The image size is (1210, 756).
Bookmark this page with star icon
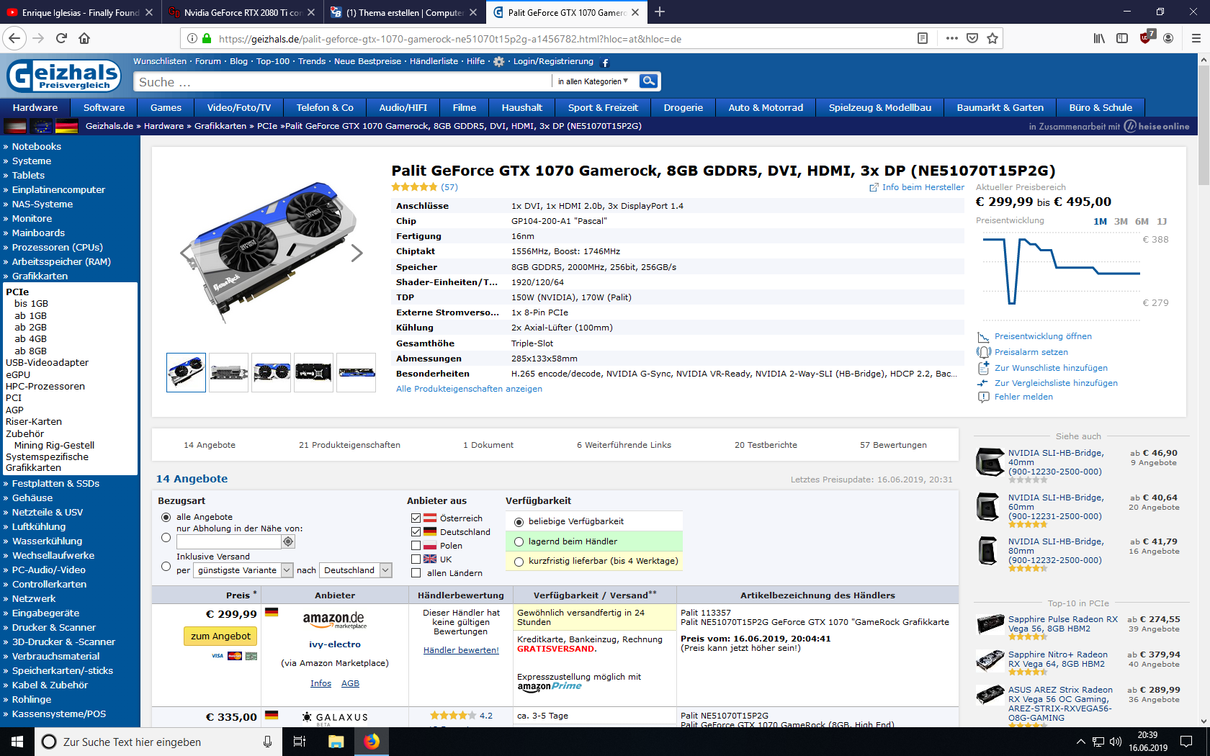[x=992, y=38]
